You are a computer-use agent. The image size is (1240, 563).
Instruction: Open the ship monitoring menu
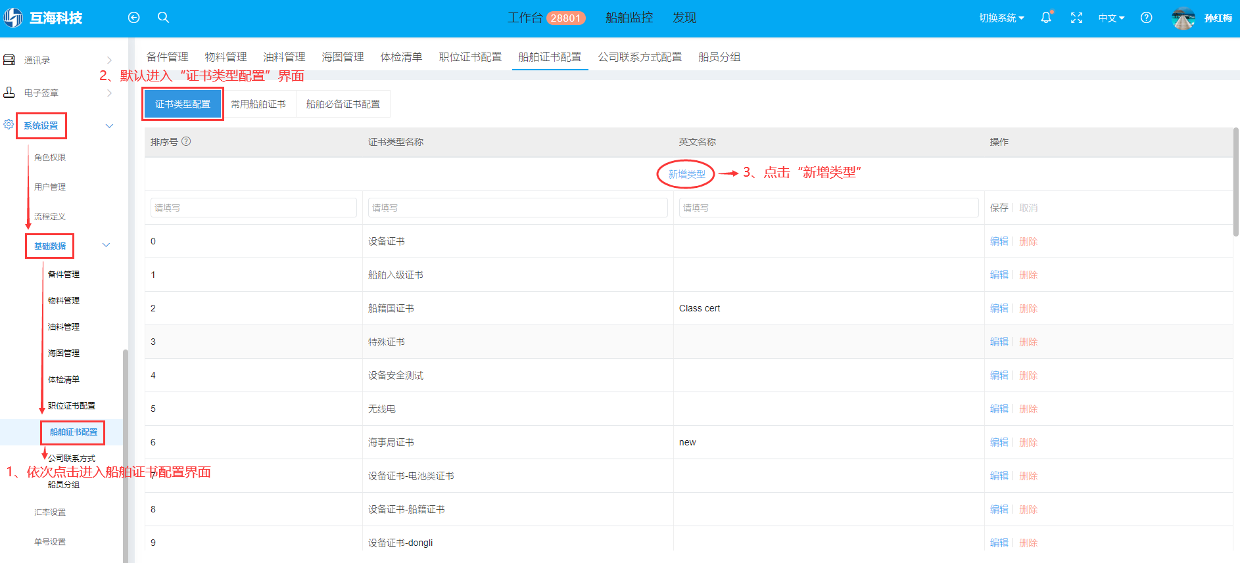click(629, 18)
